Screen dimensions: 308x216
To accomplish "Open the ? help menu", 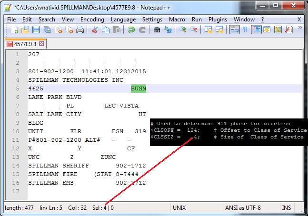I will [263, 20].
